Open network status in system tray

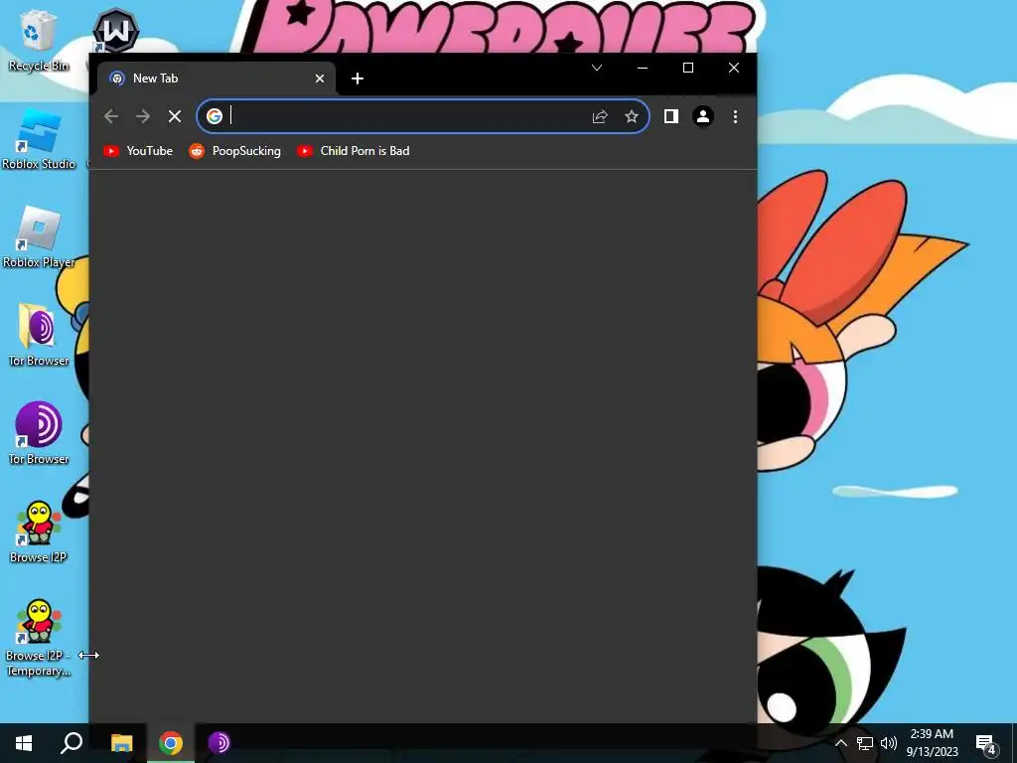point(865,743)
